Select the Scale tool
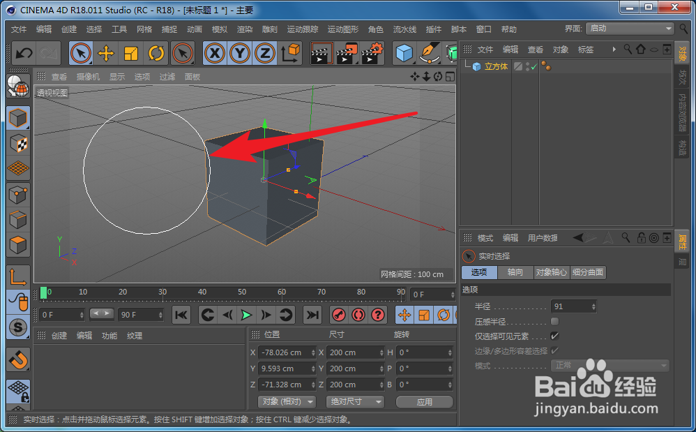The height and width of the screenshot is (432, 696). (x=130, y=53)
